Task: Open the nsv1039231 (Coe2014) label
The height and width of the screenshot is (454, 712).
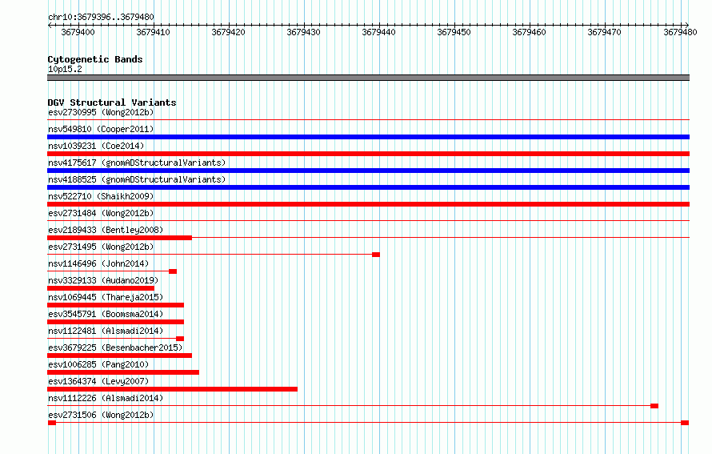Action: click(96, 146)
